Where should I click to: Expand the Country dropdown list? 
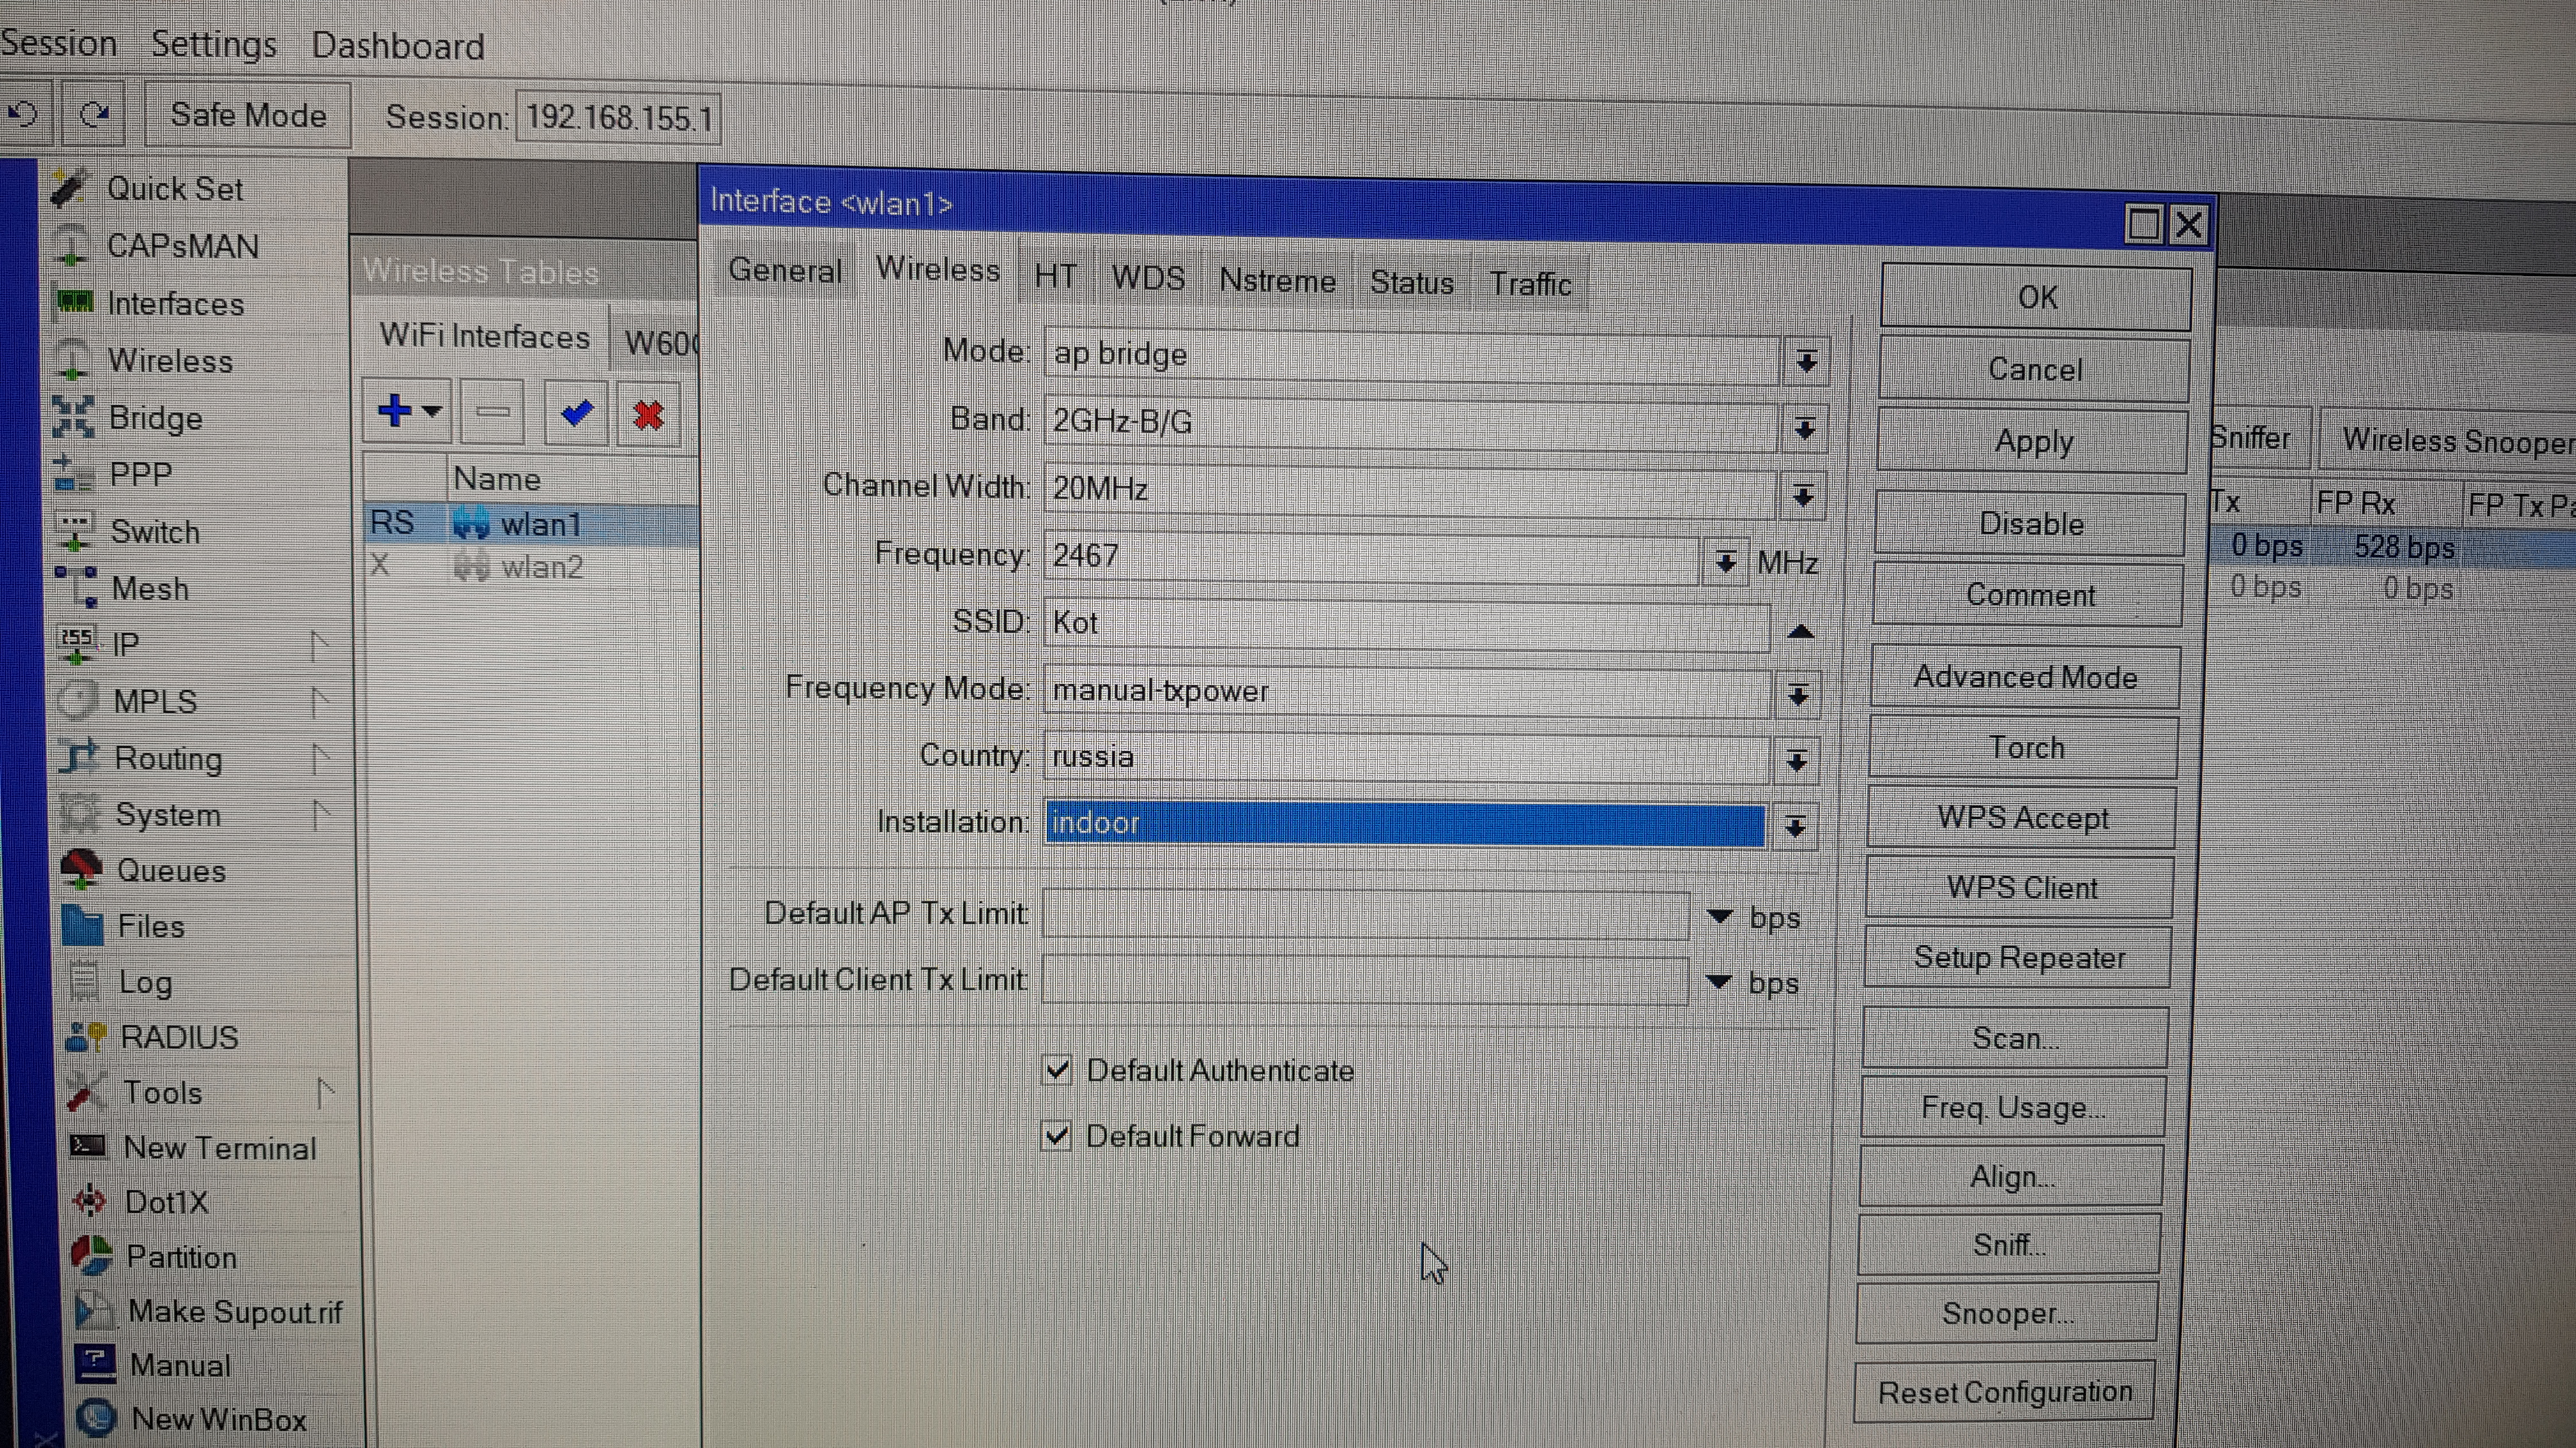1796,762
